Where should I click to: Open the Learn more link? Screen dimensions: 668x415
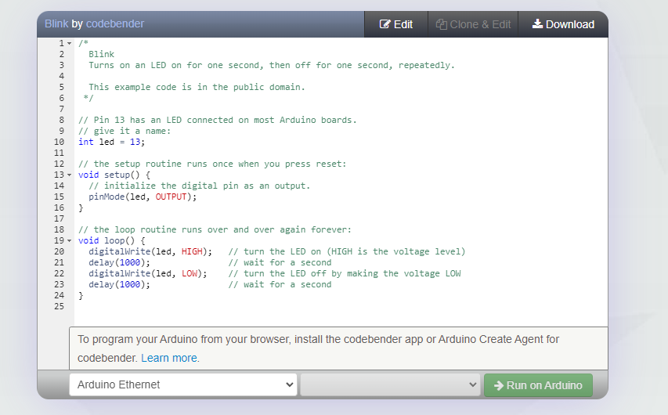point(168,358)
